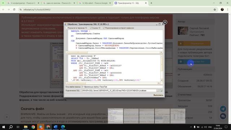
Task: Open the Chrome profile avatar
Action: coord(222,10)
